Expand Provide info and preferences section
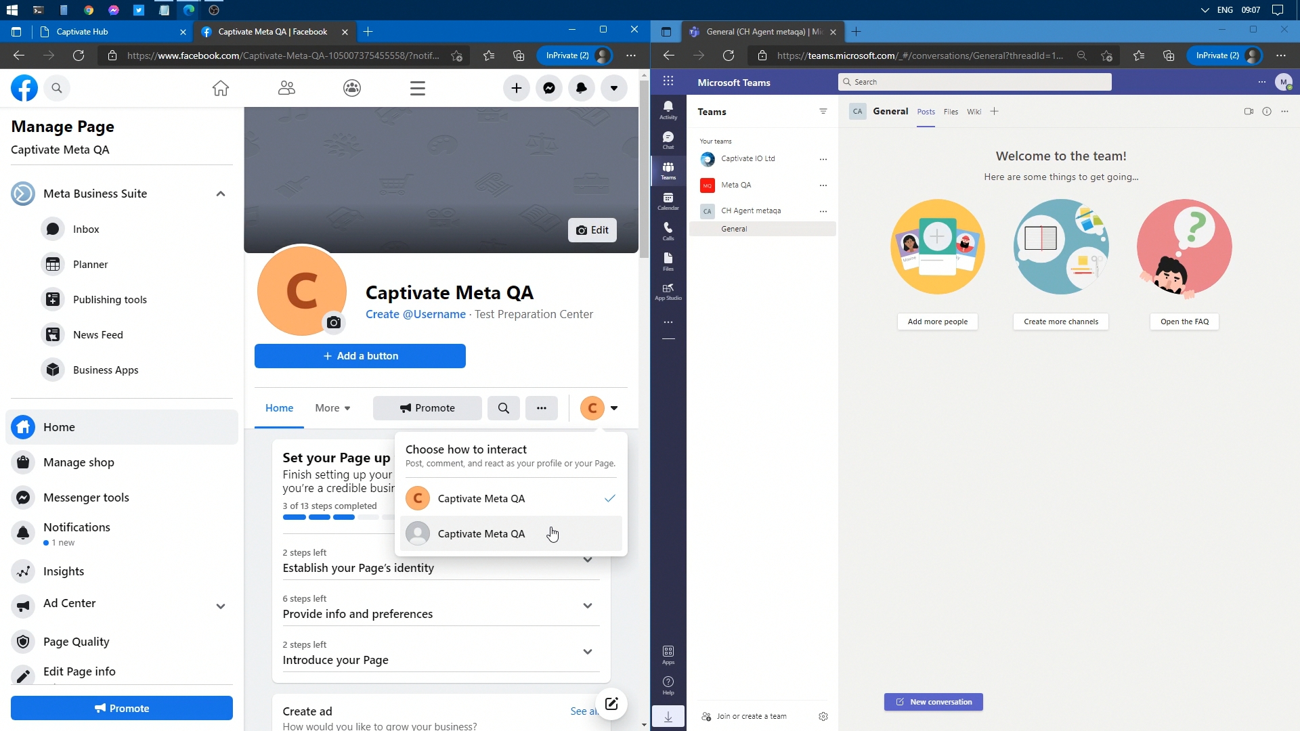 pyautogui.click(x=588, y=606)
